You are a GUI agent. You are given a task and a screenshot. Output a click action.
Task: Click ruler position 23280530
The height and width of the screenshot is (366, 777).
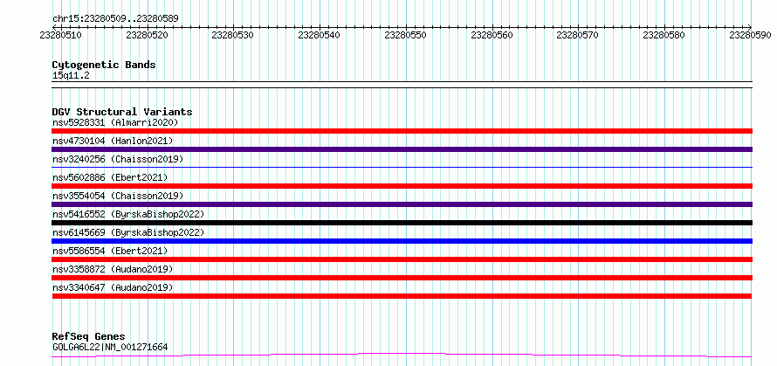(233, 35)
